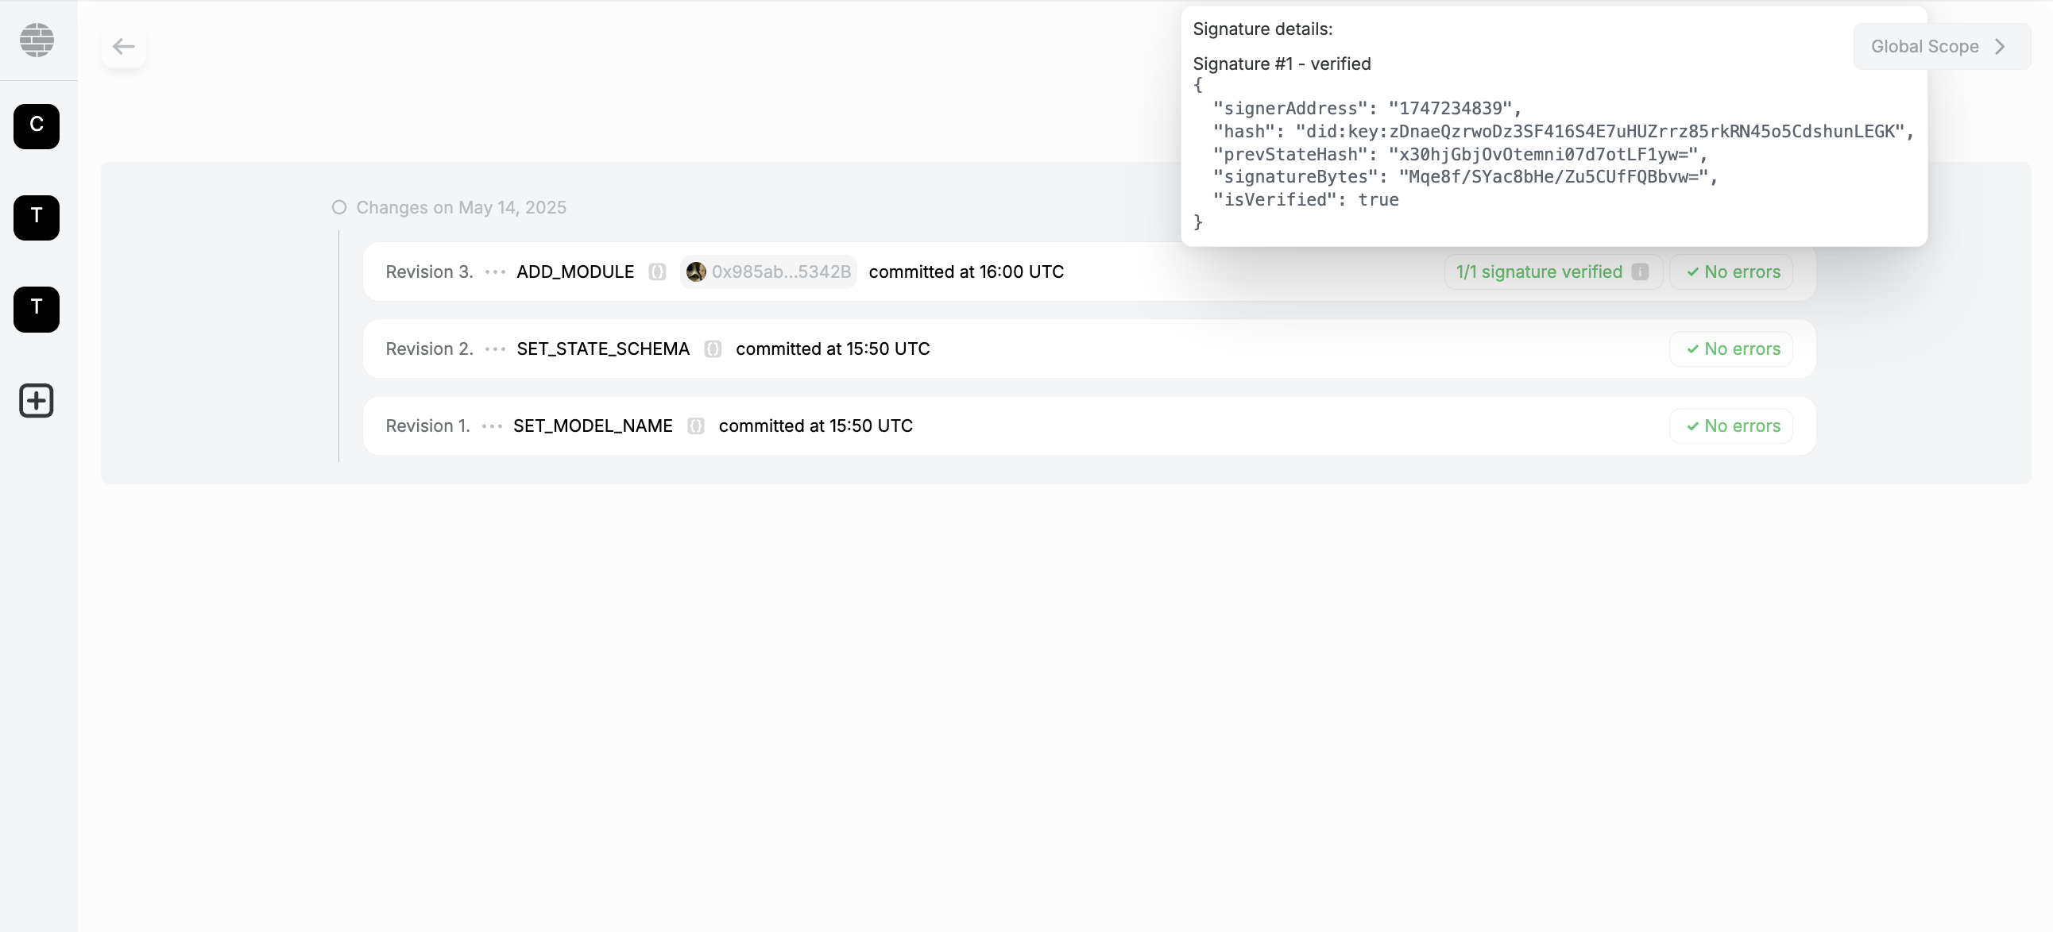
Task: Click the signer avatar on Revision 3
Action: [696, 272]
